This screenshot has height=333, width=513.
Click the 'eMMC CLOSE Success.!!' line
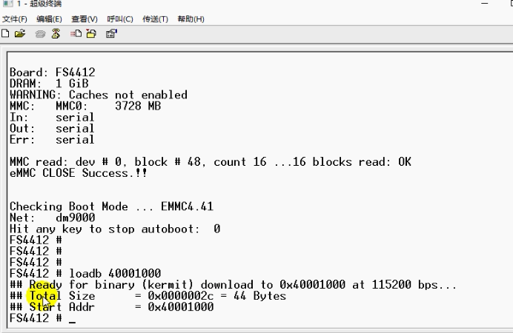[x=79, y=172]
